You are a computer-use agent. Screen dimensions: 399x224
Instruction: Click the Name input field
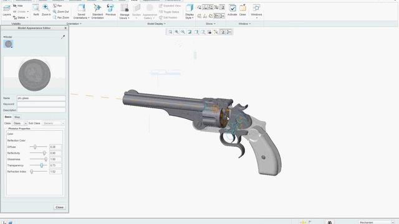[x=41, y=98]
